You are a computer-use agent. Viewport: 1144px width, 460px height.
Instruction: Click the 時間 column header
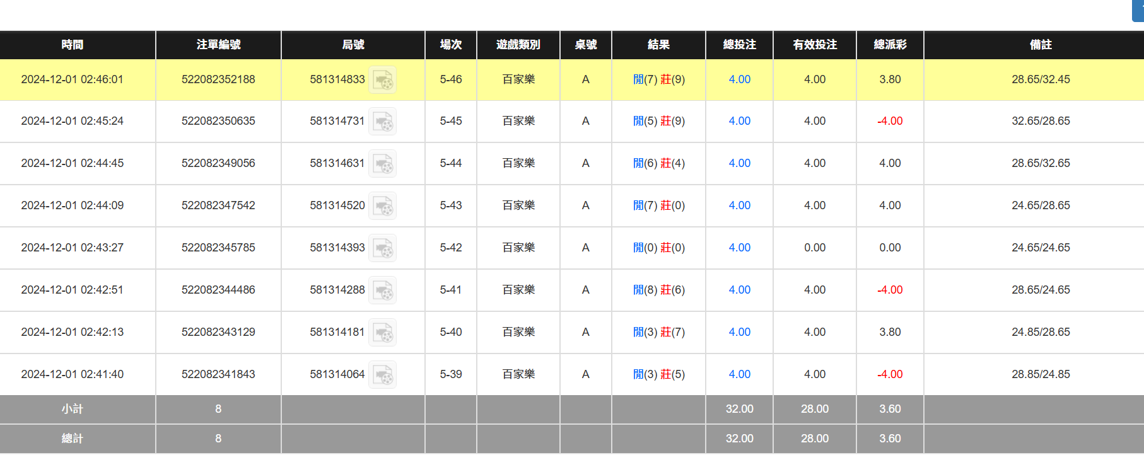[73, 45]
